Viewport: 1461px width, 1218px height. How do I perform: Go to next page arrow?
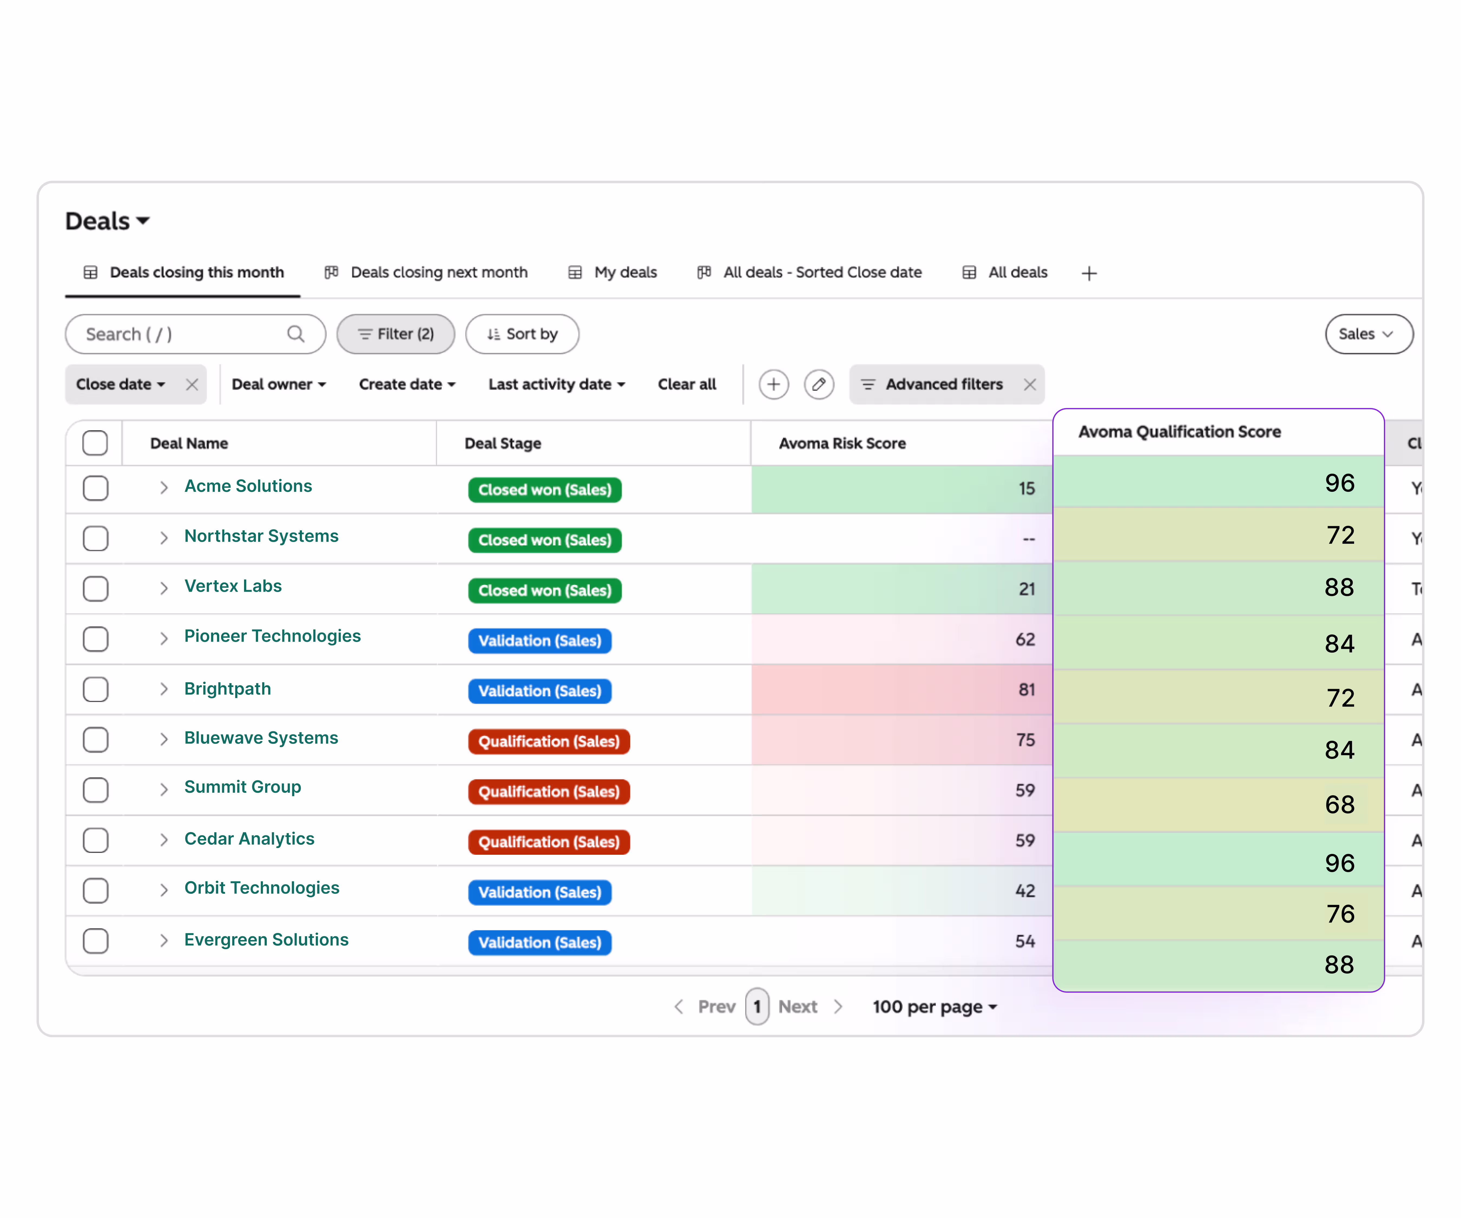point(838,1006)
